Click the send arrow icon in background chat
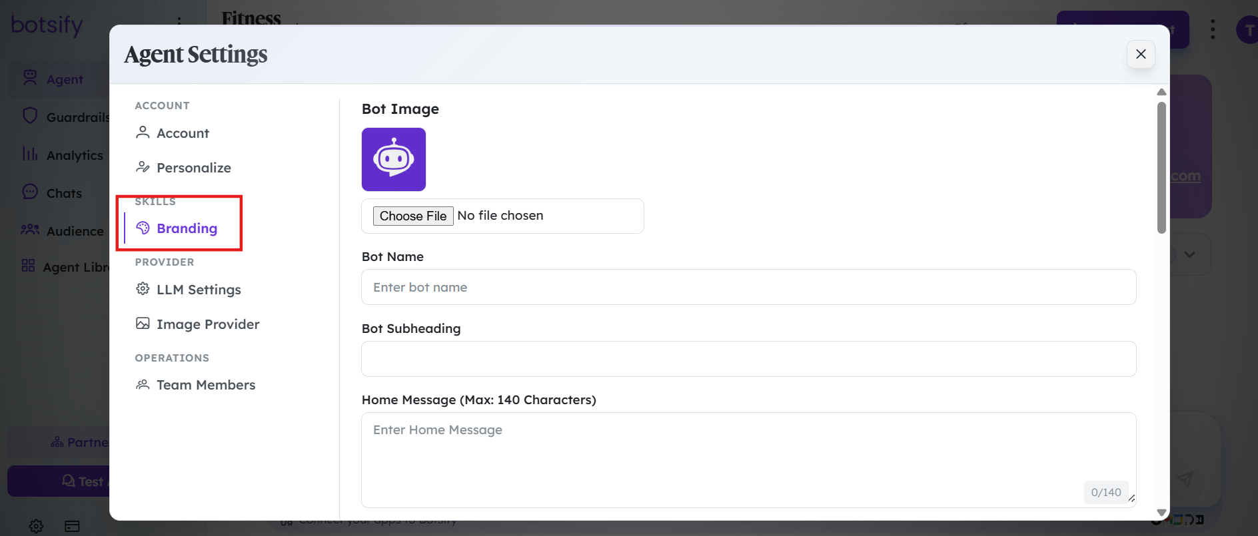The width and height of the screenshot is (1258, 536). [1184, 479]
